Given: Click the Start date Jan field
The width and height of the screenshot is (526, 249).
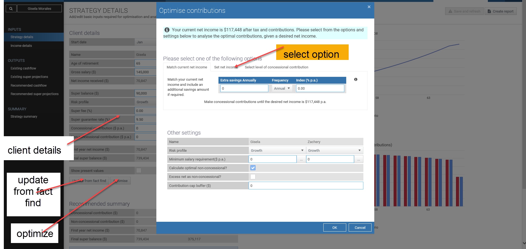Looking at the screenshot, I should coord(145,42).
